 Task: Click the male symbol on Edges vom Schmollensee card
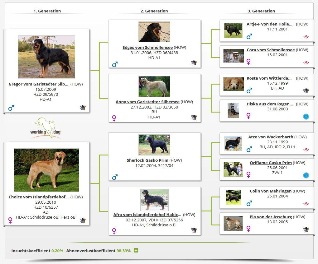click(x=115, y=64)
